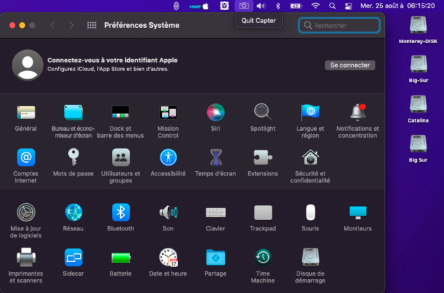Open the Clavier preferences pane
This screenshot has width=444, height=293.
tap(215, 212)
